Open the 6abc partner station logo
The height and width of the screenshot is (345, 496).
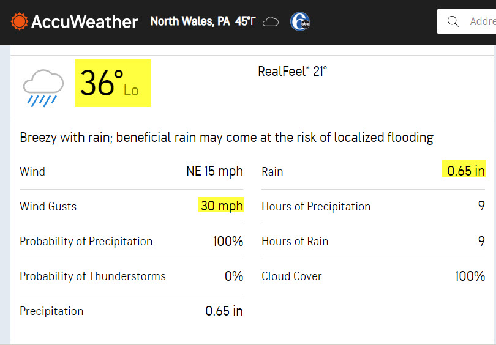(300, 21)
